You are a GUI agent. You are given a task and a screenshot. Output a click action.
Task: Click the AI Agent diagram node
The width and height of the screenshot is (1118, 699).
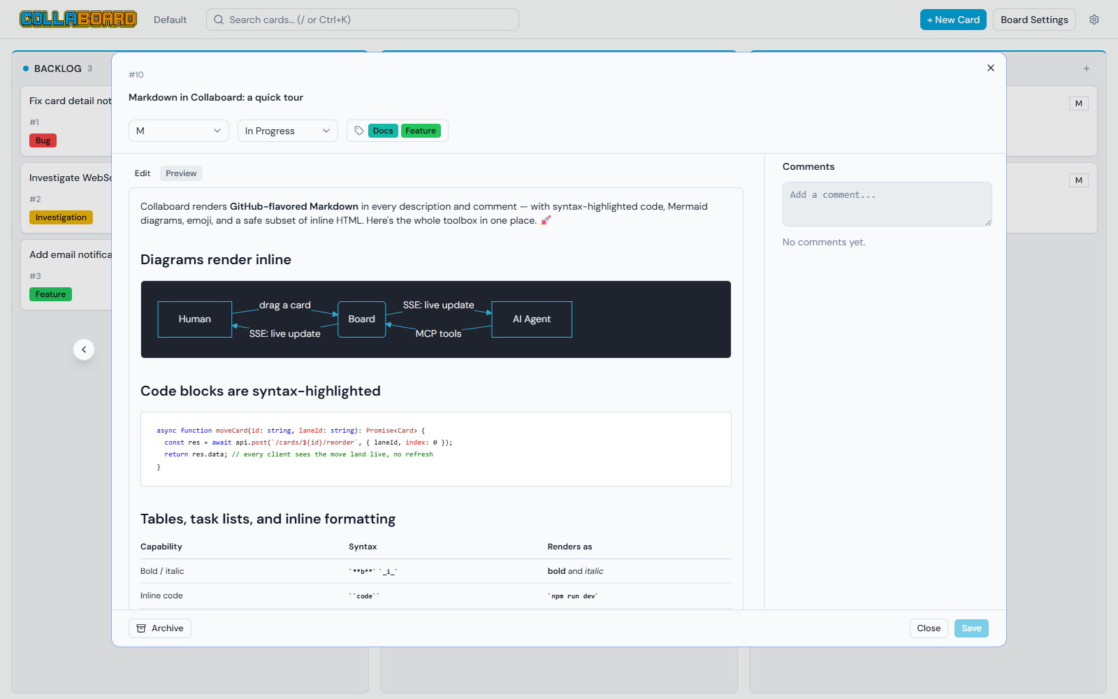coord(532,319)
